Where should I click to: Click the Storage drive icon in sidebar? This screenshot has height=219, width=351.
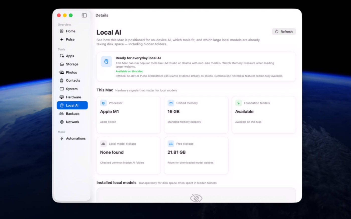pyautogui.click(x=62, y=64)
